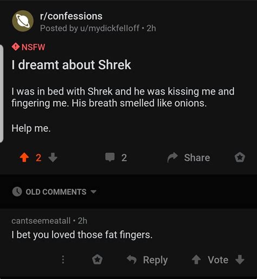Give award to the post

(240, 157)
